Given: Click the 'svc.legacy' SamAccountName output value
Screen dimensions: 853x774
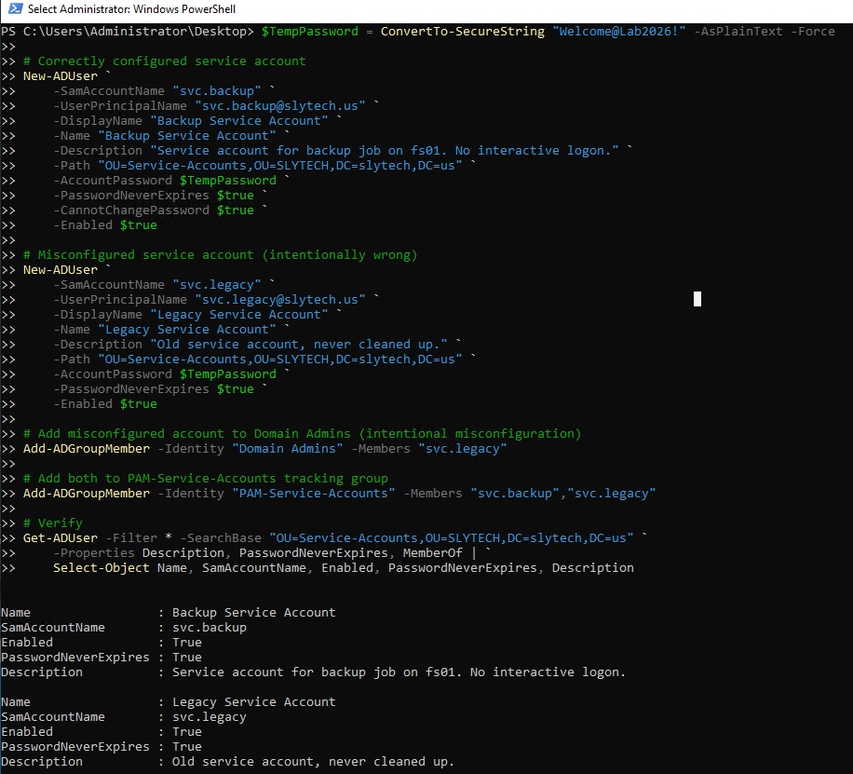Looking at the screenshot, I should coord(209,717).
